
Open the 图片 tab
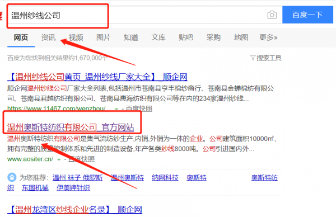click(x=103, y=37)
